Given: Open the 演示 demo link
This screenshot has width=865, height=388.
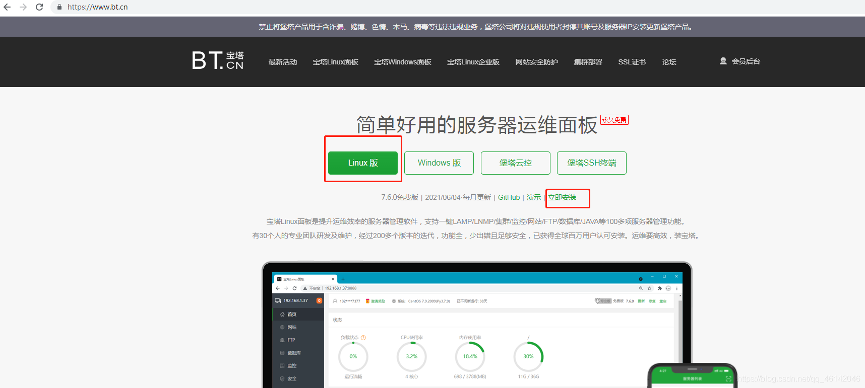Looking at the screenshot, I should click(534, 197).
